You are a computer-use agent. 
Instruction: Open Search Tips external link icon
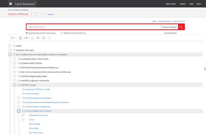(184, 21)
